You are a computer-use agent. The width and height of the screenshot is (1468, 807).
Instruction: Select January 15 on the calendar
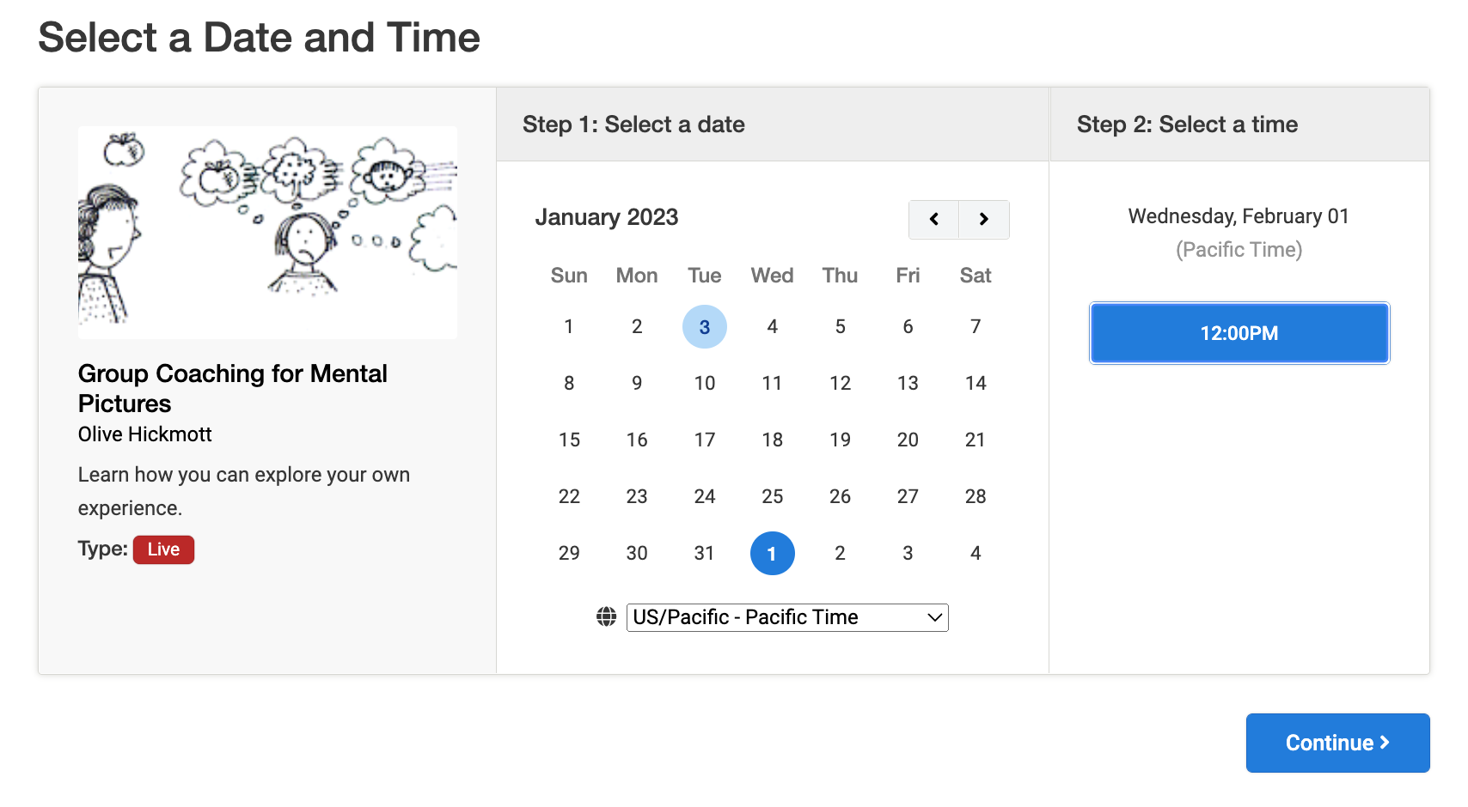pos(569,440)
